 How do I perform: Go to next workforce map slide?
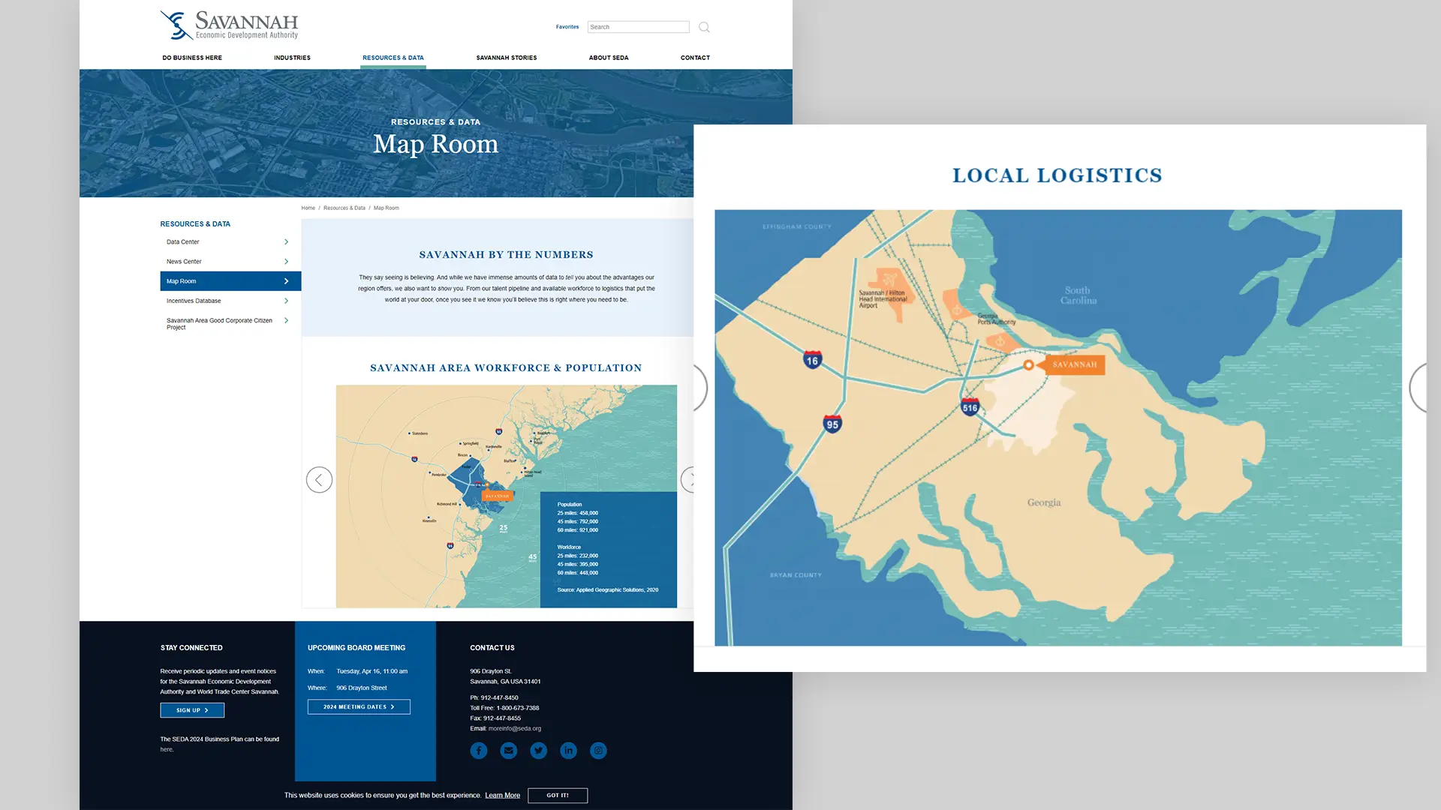click(x=689, y=479)
